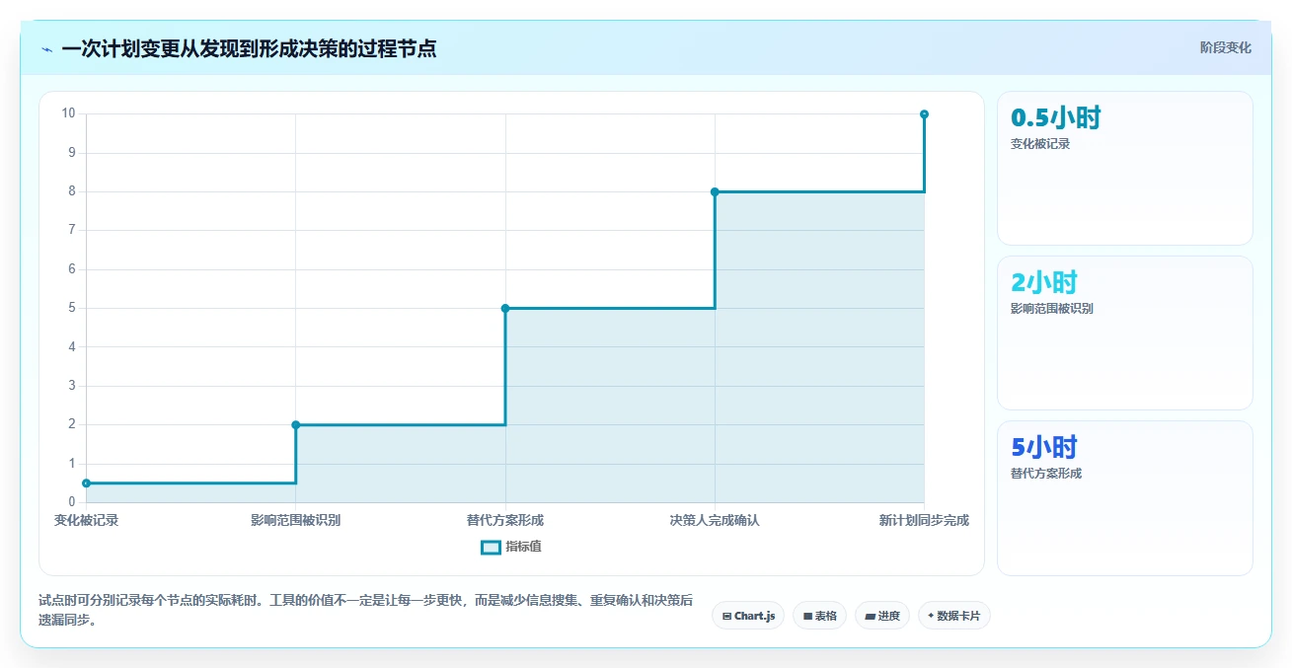Toggle the 指标值 legend item

pos(510,547)
